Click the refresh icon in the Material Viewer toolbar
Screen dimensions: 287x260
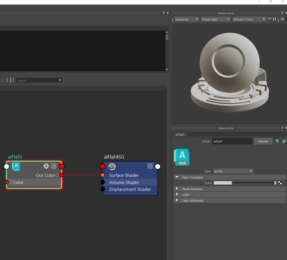[x=282, y=19]
